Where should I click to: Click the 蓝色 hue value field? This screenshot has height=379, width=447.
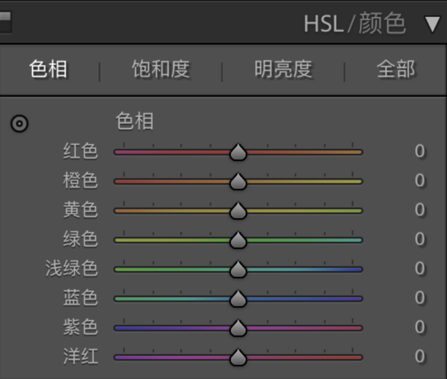coord(419,298)
